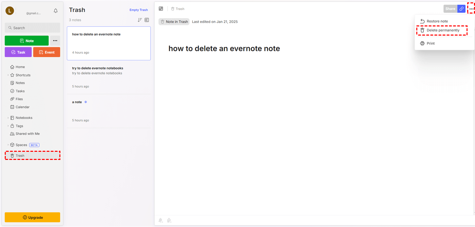Add reminder bell icon at note bottom

pyautogui.click(x=161, y=221)
